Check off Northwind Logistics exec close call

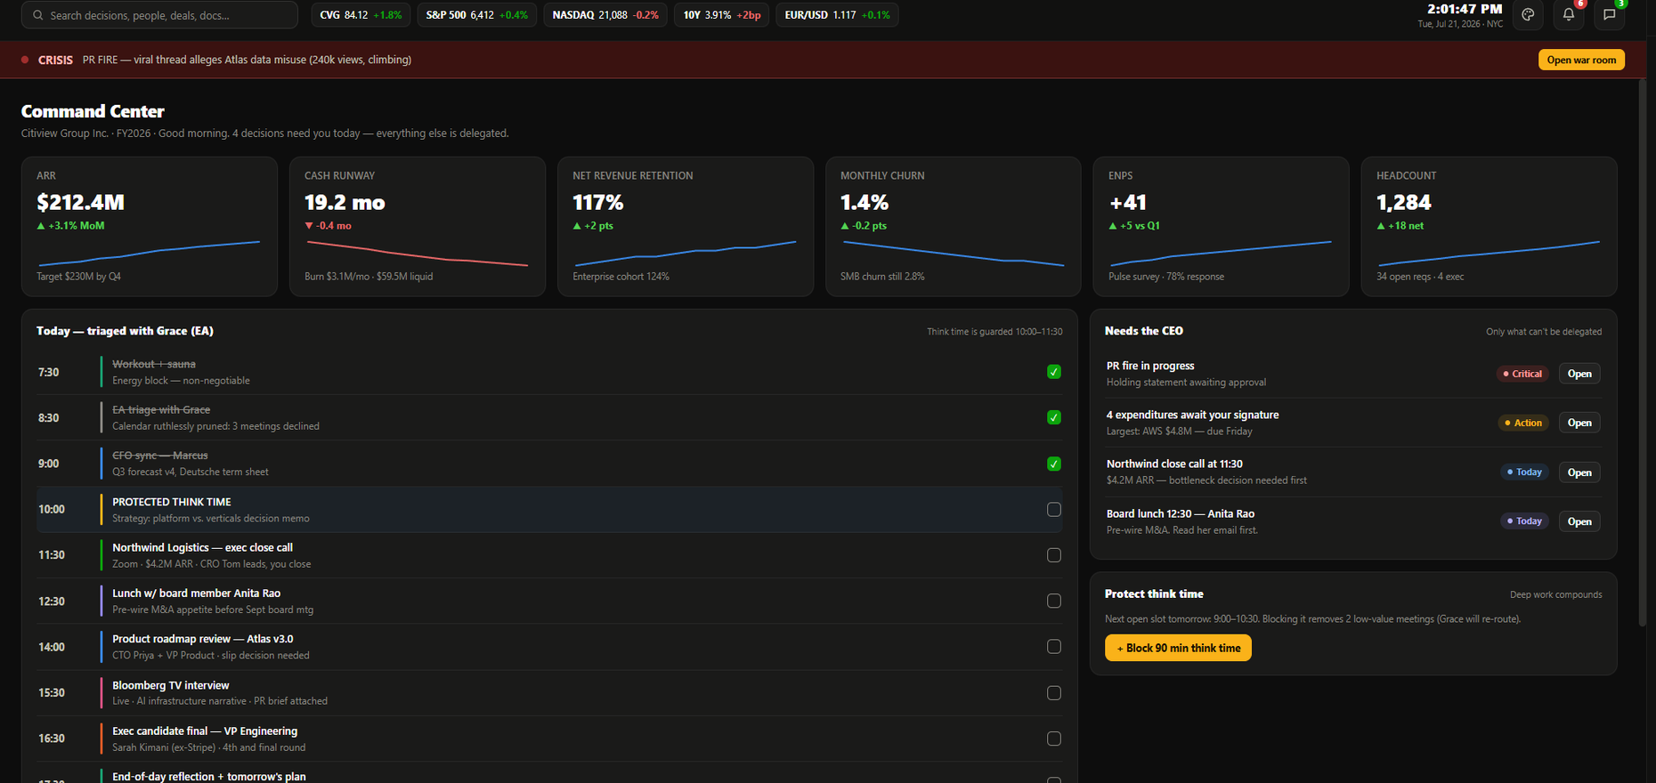[1054, 555]
